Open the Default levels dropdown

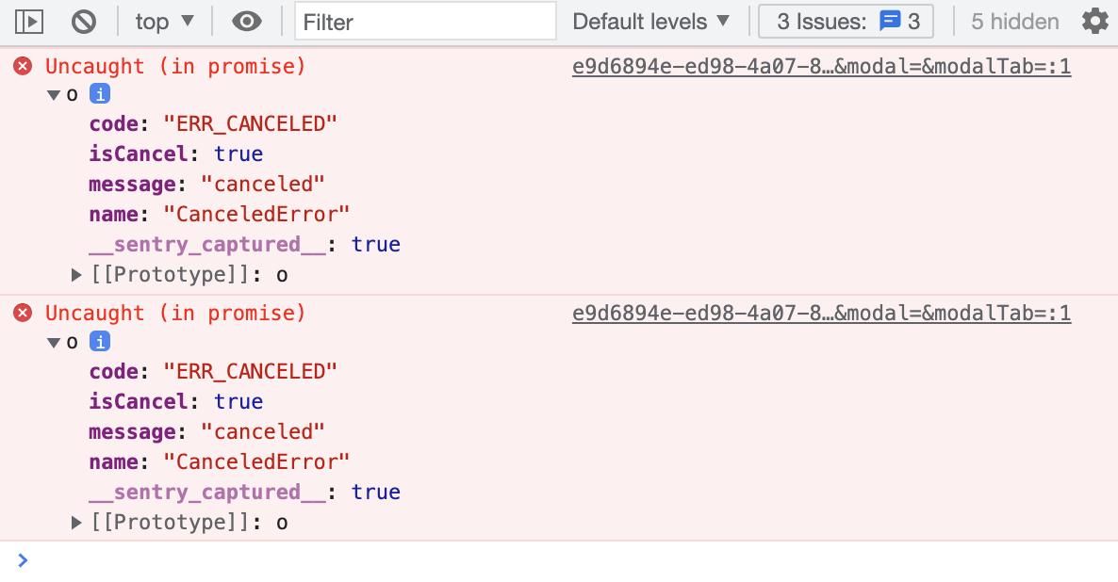(x=649, y=21)
